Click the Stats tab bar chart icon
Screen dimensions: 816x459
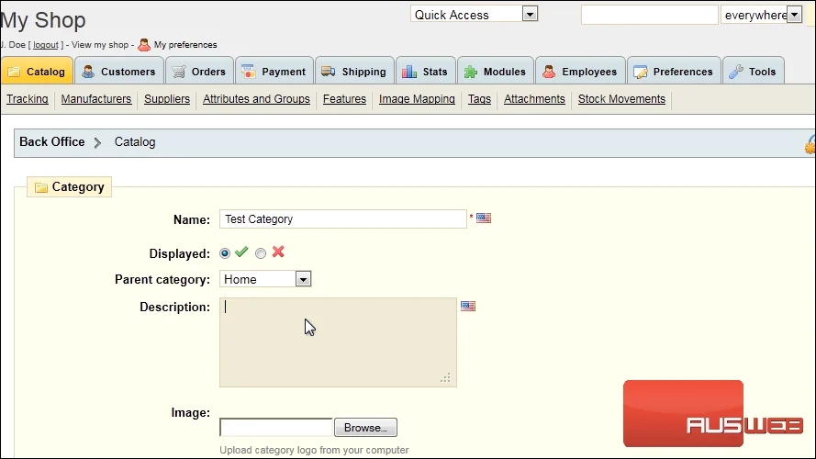click(409, 72)
